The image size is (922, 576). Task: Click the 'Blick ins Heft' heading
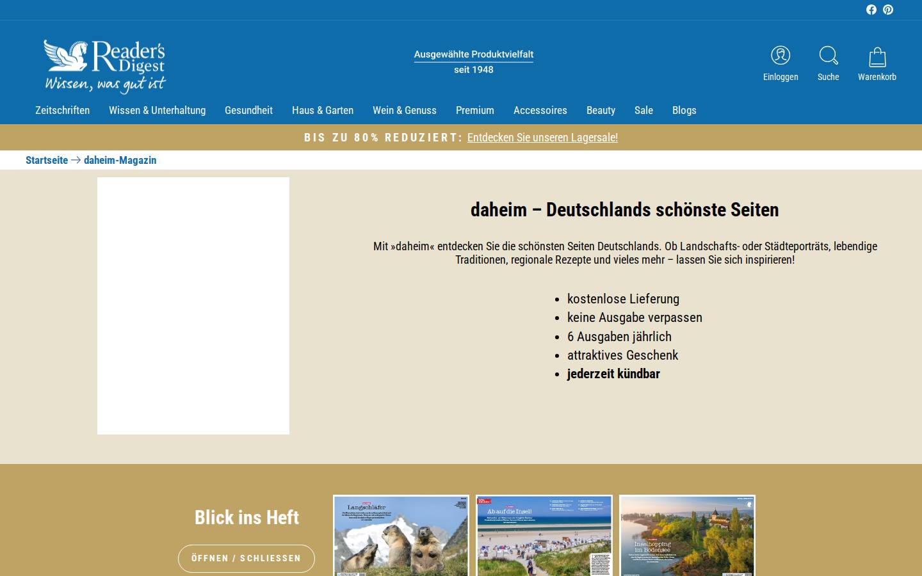click(x=247, y=517)
